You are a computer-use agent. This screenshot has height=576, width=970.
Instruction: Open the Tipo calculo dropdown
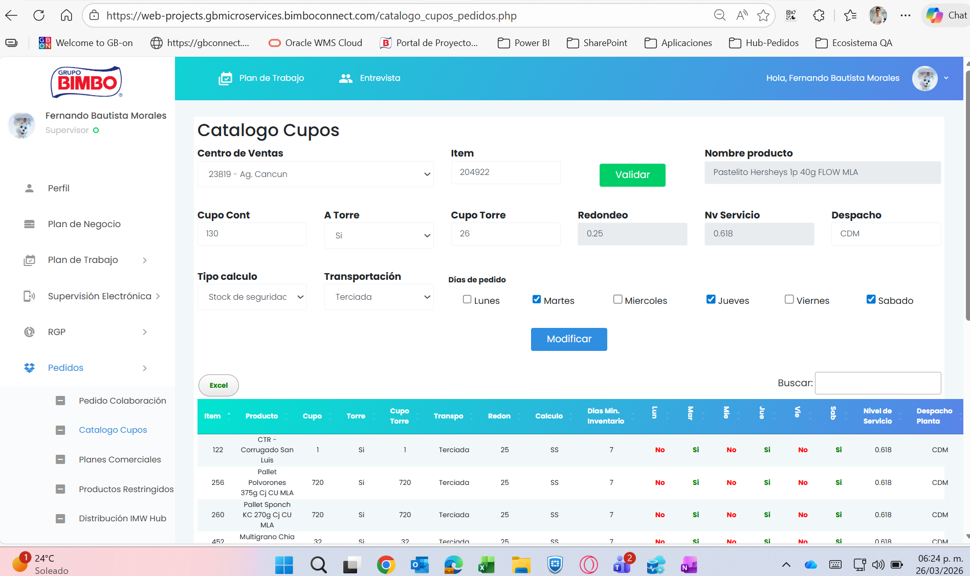(x=252, y=297)
